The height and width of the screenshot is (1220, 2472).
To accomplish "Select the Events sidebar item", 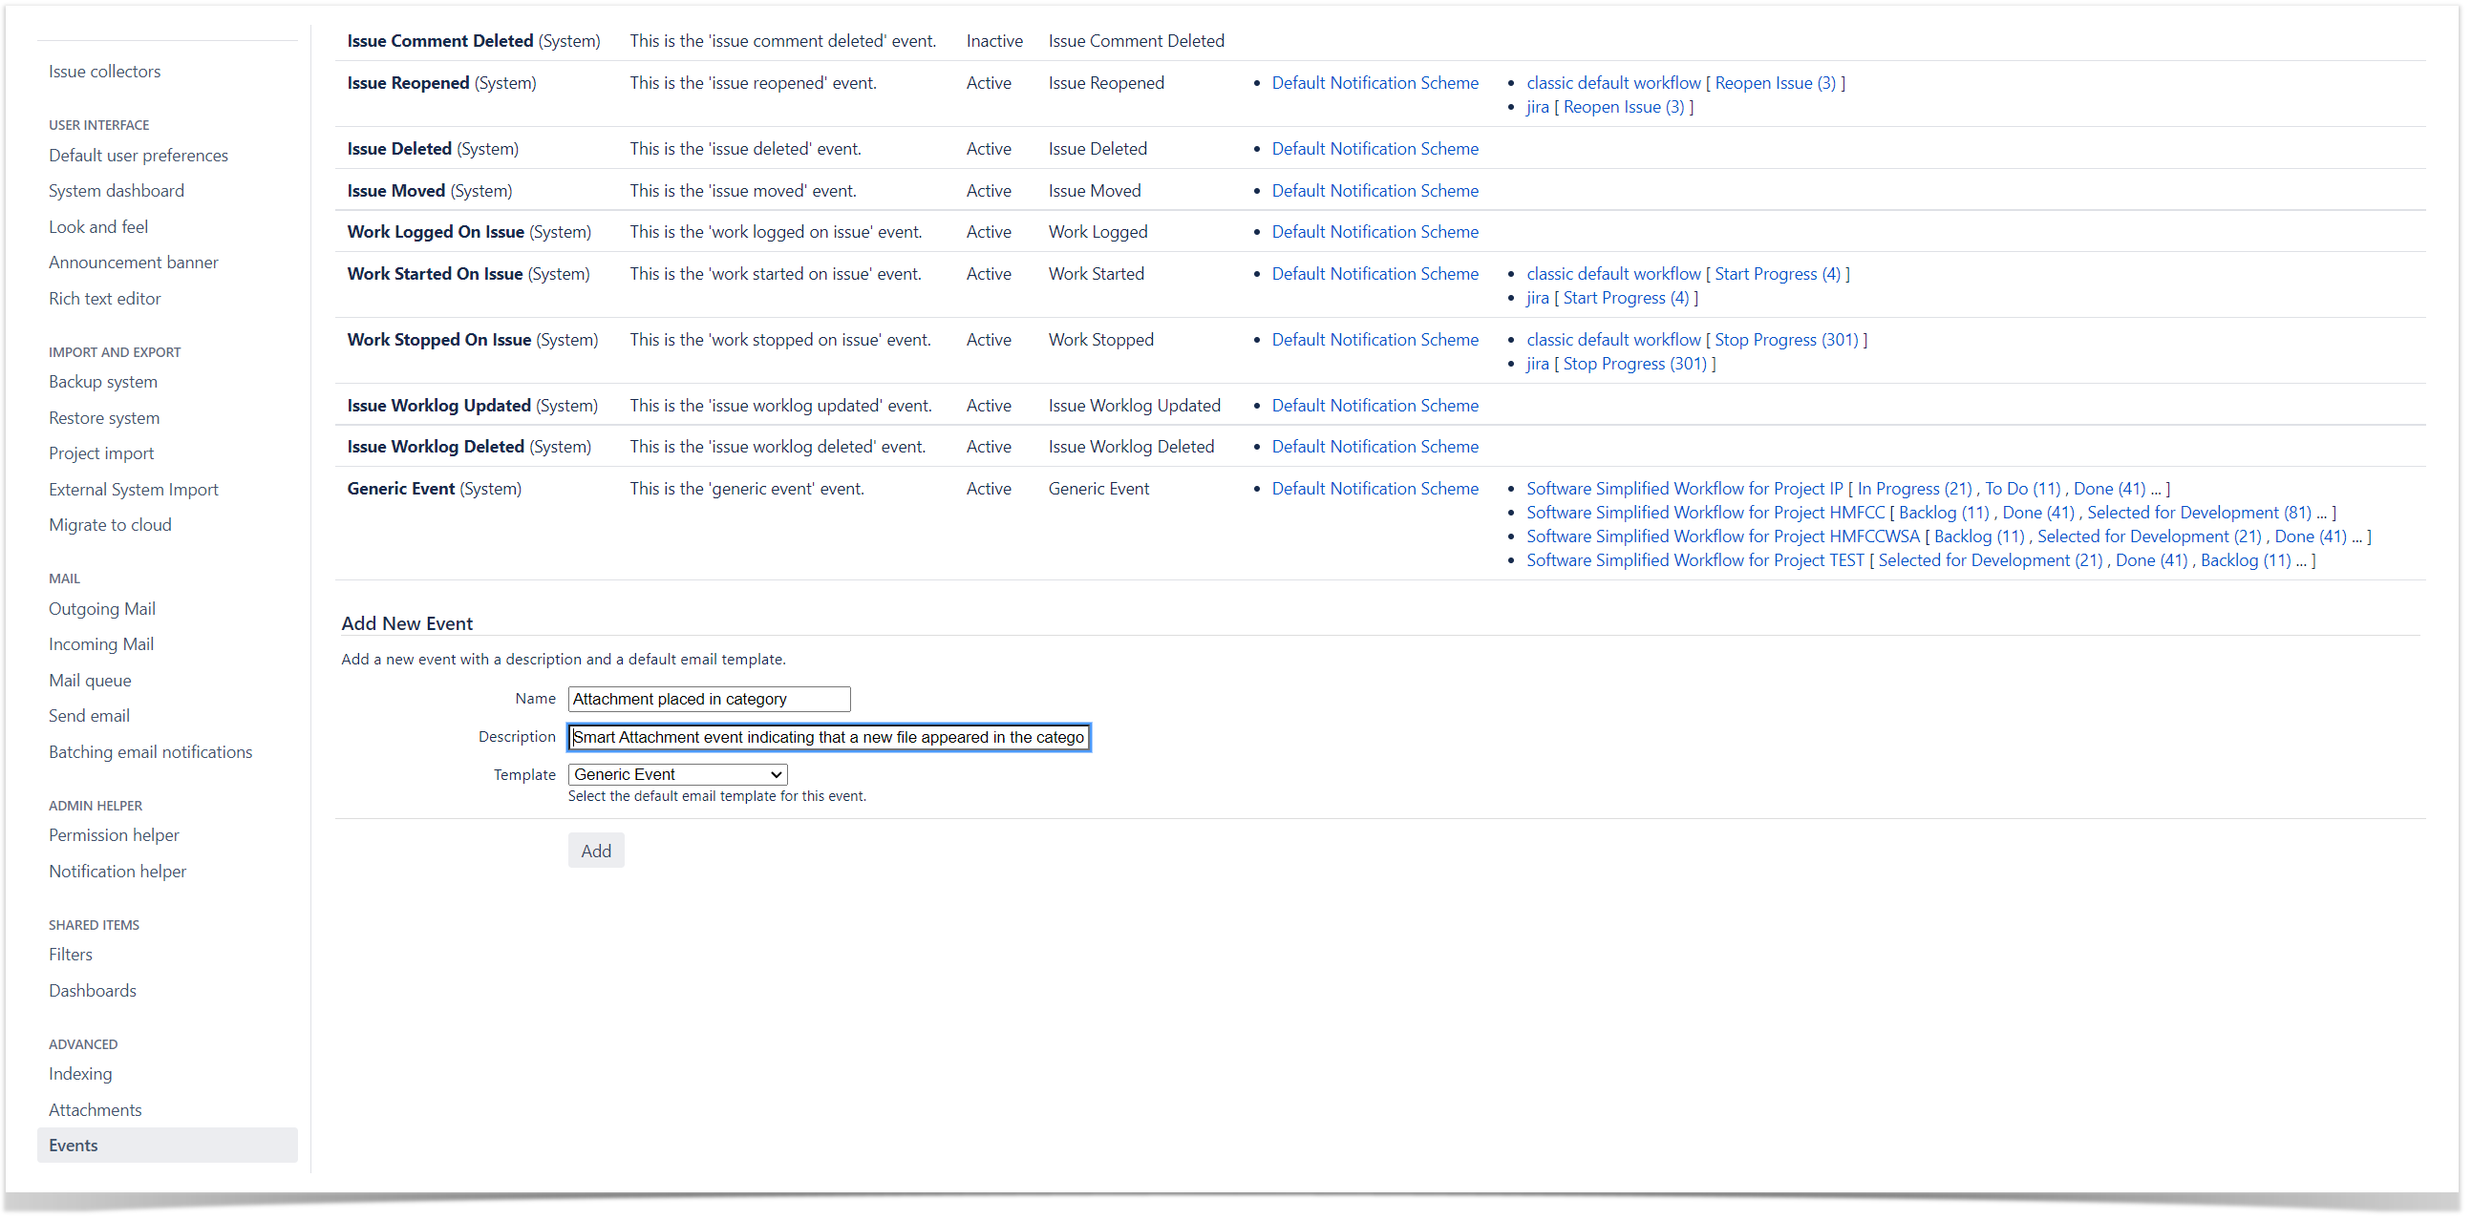I will [73, 1146].
